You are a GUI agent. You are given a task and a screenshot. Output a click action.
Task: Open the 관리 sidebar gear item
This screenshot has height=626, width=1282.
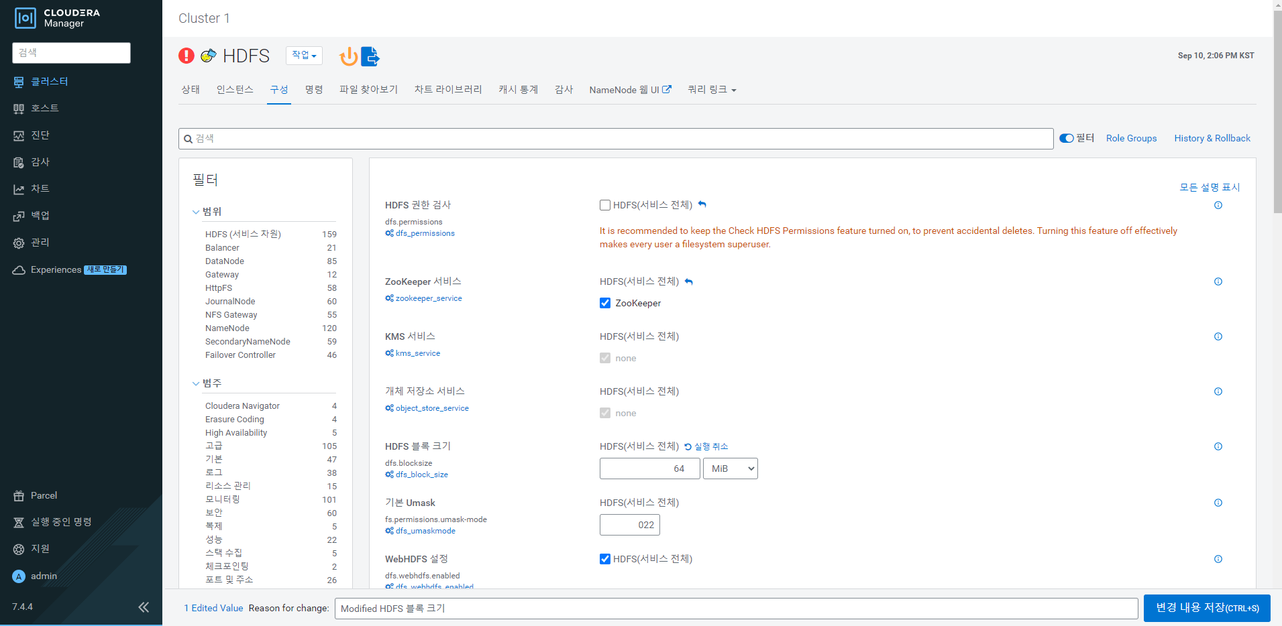(x=32, y=242)
